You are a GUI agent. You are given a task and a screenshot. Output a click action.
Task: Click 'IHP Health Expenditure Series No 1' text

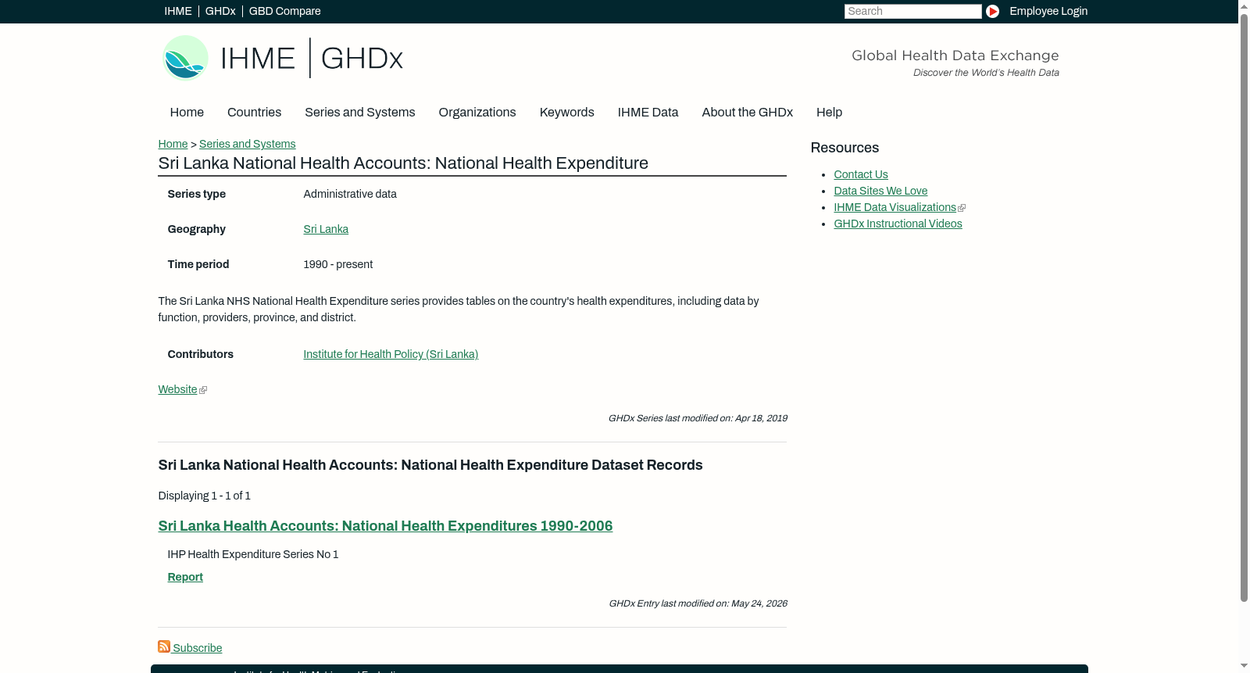coord(252,554)
